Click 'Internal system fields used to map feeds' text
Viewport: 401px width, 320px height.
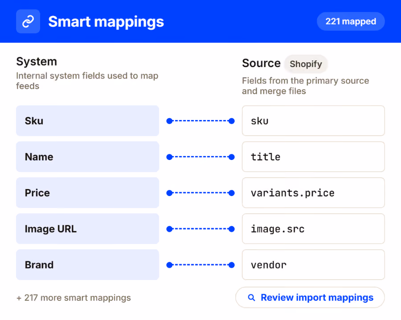click(87, 81)
